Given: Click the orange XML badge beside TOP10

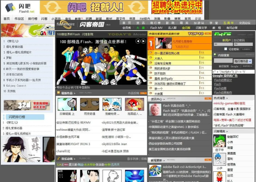Looking at the screenshot, I should click(208, 34).
